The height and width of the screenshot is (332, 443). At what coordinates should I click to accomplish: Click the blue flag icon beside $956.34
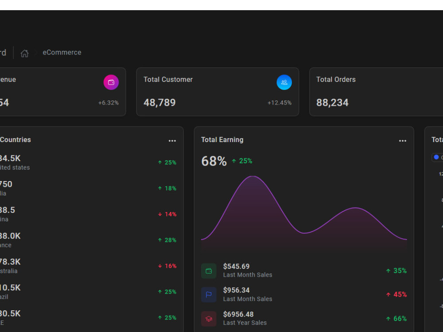[x=209, y=294]
